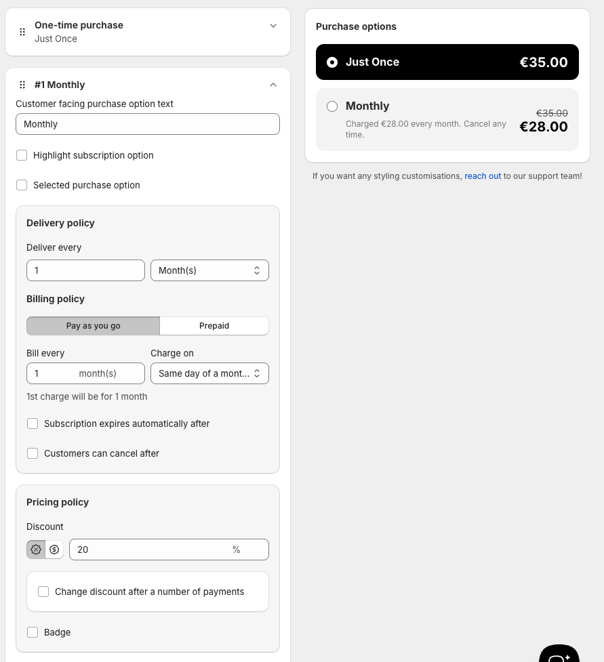Open the Charge on dropdown
Screen dimensions: 604x662
tap(209, 373)
